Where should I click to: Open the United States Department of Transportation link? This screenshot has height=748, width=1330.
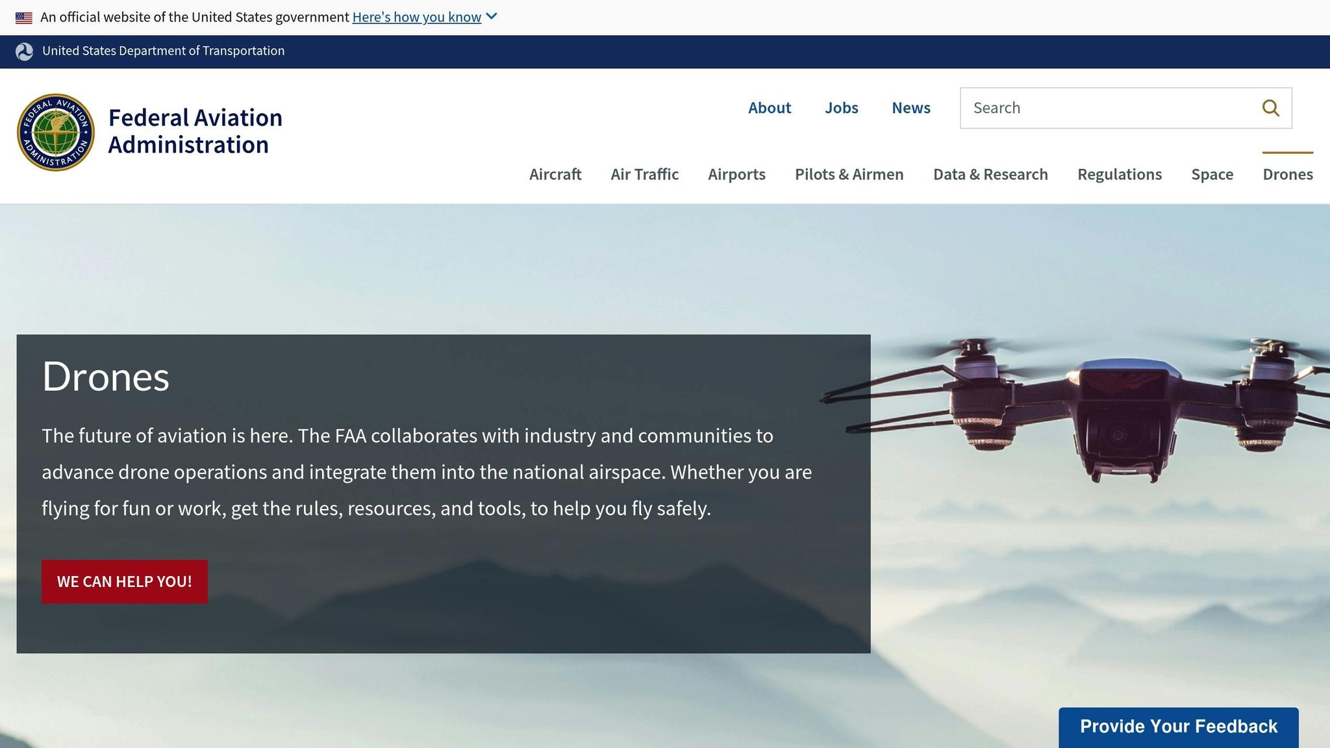coord(163,51)
